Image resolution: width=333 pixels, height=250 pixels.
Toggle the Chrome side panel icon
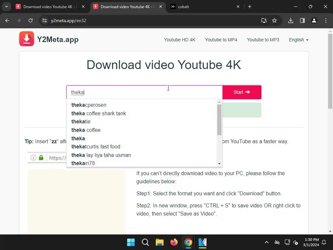(302, 21)
